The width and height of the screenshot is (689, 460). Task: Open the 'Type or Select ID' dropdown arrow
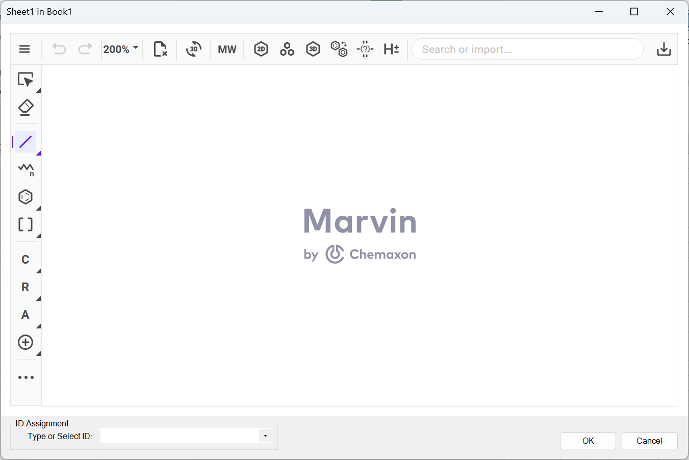coord(265,436)
